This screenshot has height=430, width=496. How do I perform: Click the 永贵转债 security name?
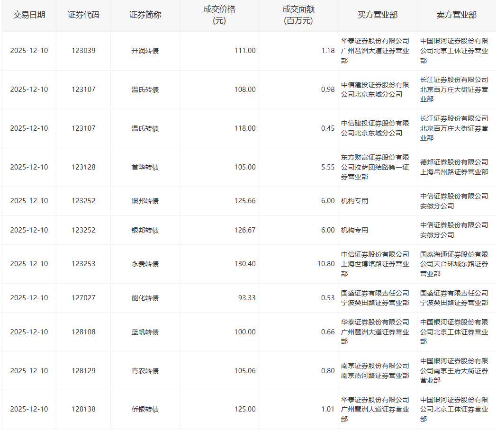pyautogui.click(x=145, y=264)
